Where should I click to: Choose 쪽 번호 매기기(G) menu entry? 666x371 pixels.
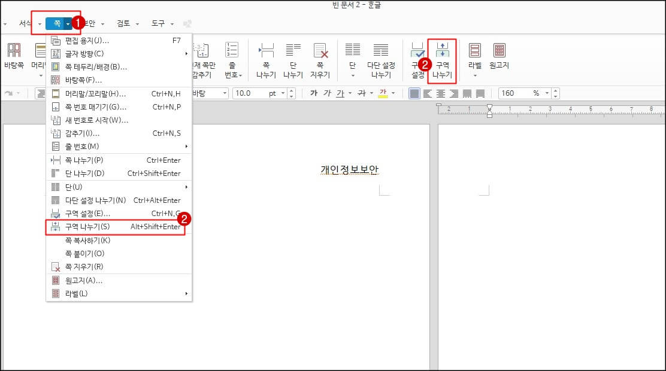(119, 107)
